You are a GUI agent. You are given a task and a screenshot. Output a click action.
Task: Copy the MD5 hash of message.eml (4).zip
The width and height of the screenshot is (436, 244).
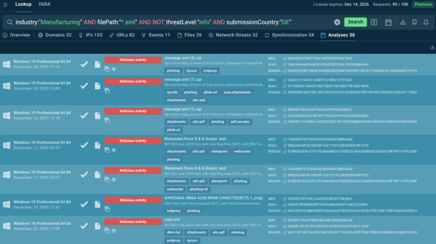point(285,58)
